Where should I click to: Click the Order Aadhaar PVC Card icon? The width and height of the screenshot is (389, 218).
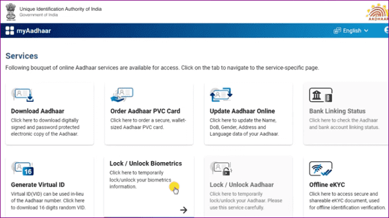click(x=122, y=95)
